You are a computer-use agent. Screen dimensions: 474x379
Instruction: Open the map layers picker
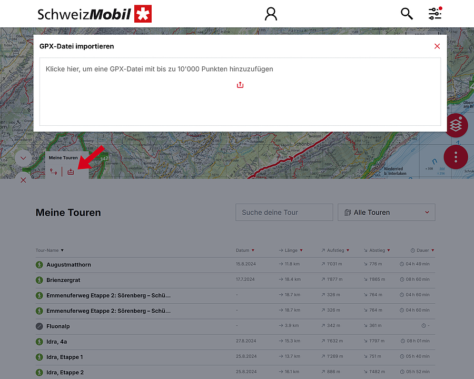click(x=456, y=125)
